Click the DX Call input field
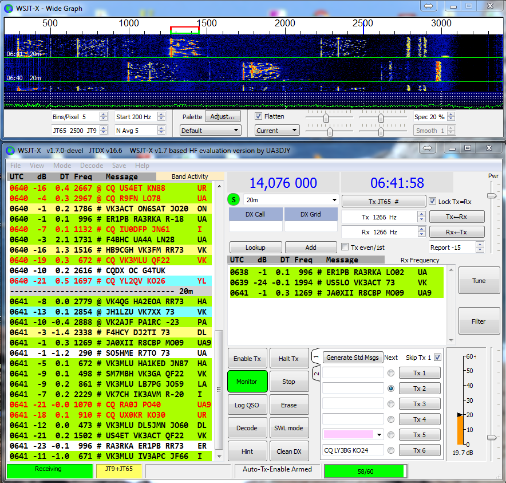The height and width of the screenshot is (483, 506). (x=256, y=226)
